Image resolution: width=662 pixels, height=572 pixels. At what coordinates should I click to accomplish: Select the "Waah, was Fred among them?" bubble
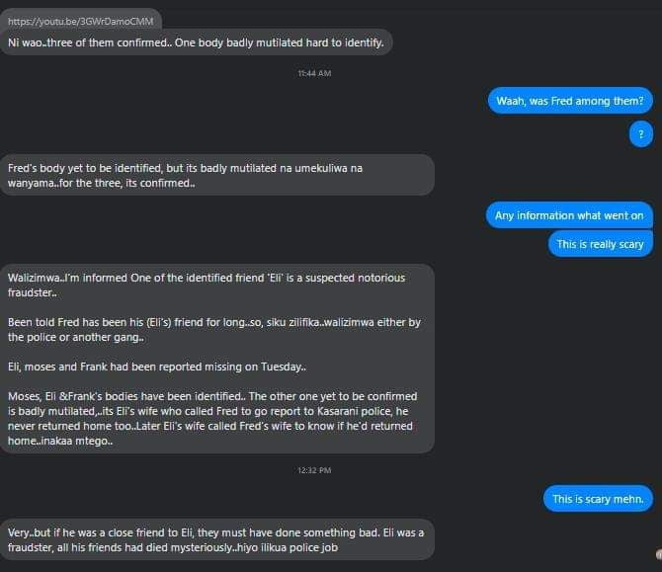click(570, 100)
